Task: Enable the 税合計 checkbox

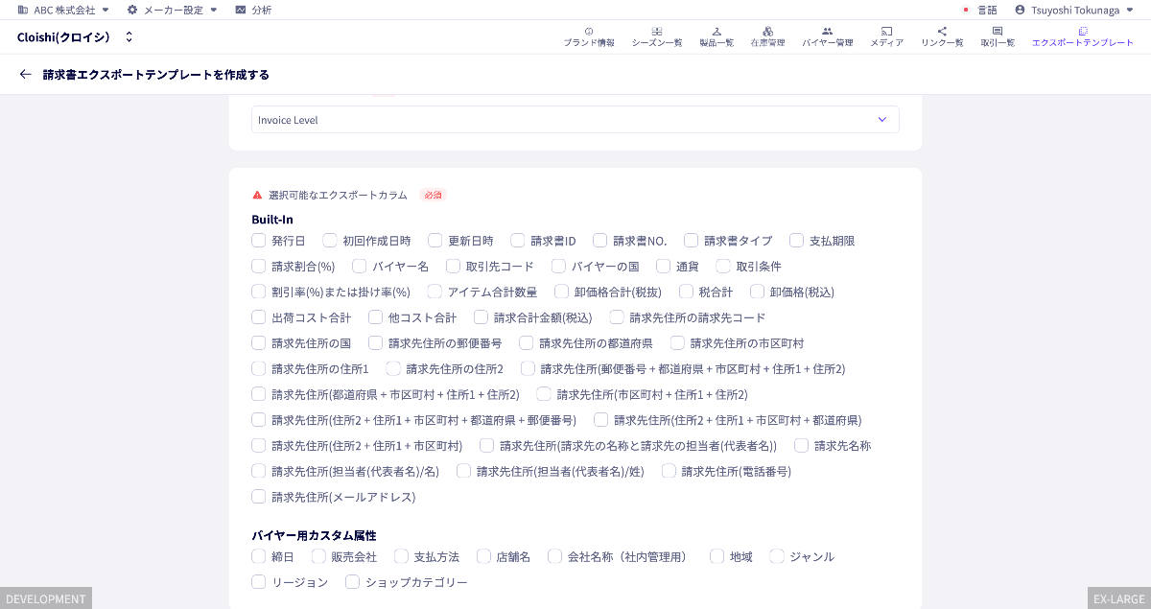Action: [x=687, y=292]
